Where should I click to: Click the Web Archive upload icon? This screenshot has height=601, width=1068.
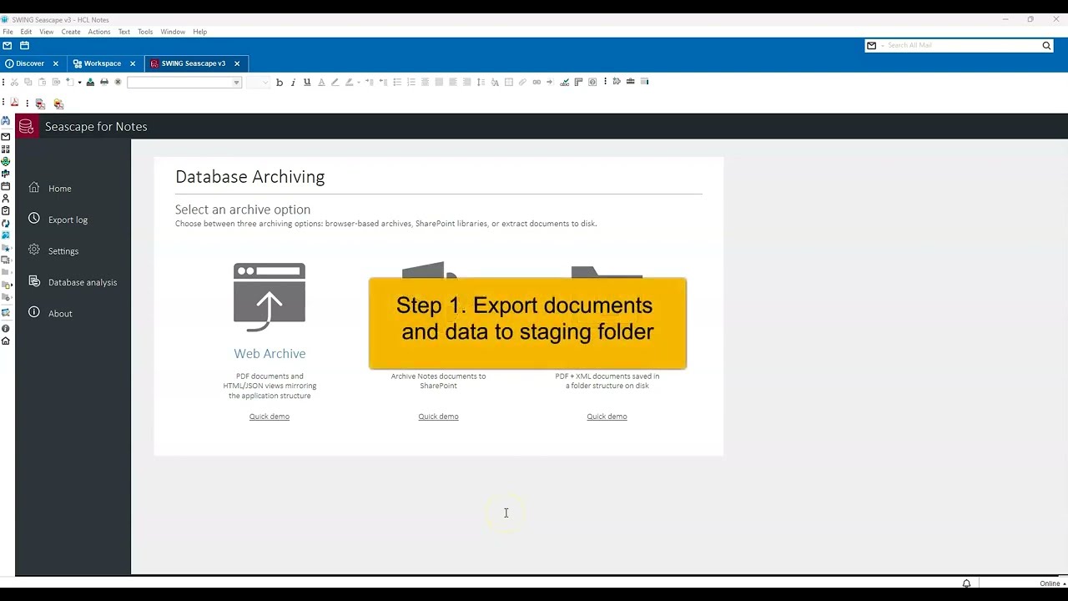270,297
